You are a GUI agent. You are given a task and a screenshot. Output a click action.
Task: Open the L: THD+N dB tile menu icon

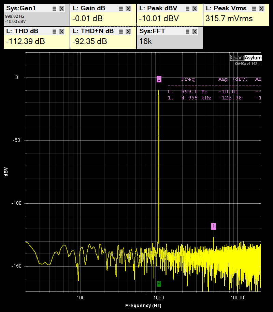(121, 32)
